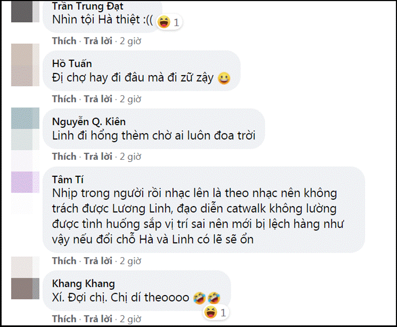Open Hồ Tuấn's profile name link

[72, 63]
